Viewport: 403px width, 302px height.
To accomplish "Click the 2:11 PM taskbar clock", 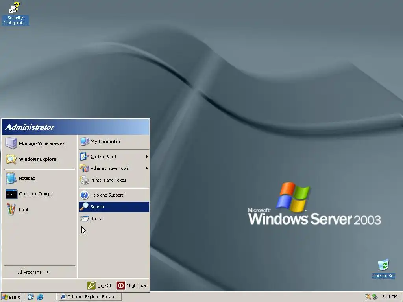I will 389,297.
